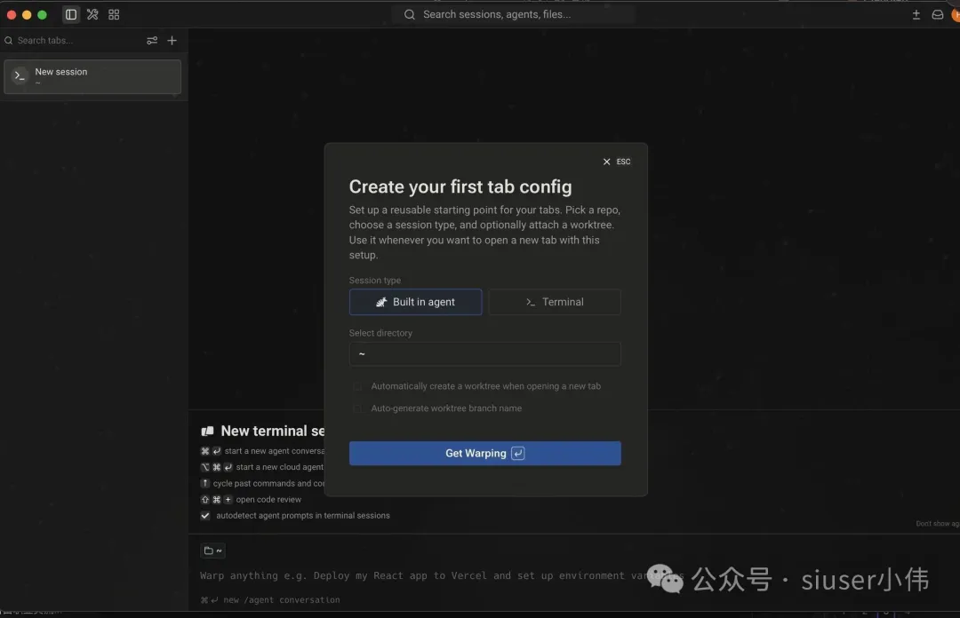Image resolution: width=960 pixels, height=618 pixels.
Task: Enable automatically create a worktree checkbox
Action: point(357,386)
